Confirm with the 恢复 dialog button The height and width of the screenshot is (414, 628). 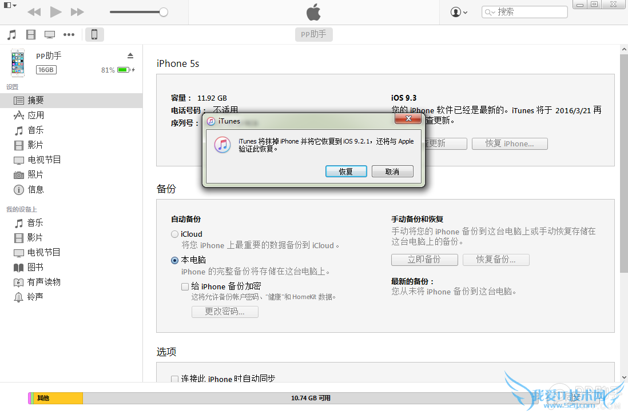point(346,172)
